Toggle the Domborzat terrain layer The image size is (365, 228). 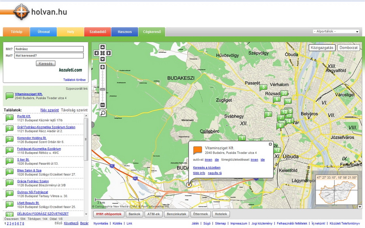coord(349,47)
